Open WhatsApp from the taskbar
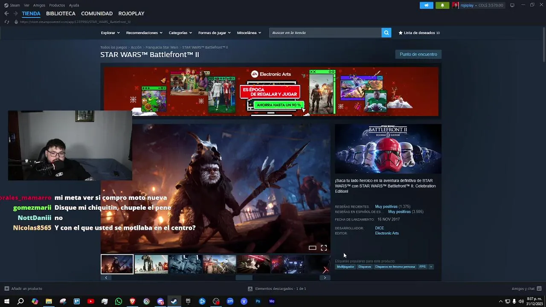The image size is (546, 307). 119,301
